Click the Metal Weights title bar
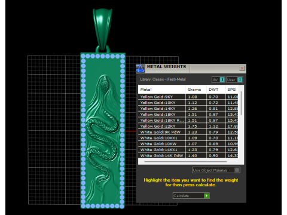Screen dimensions: 287x215 [191, 69]
